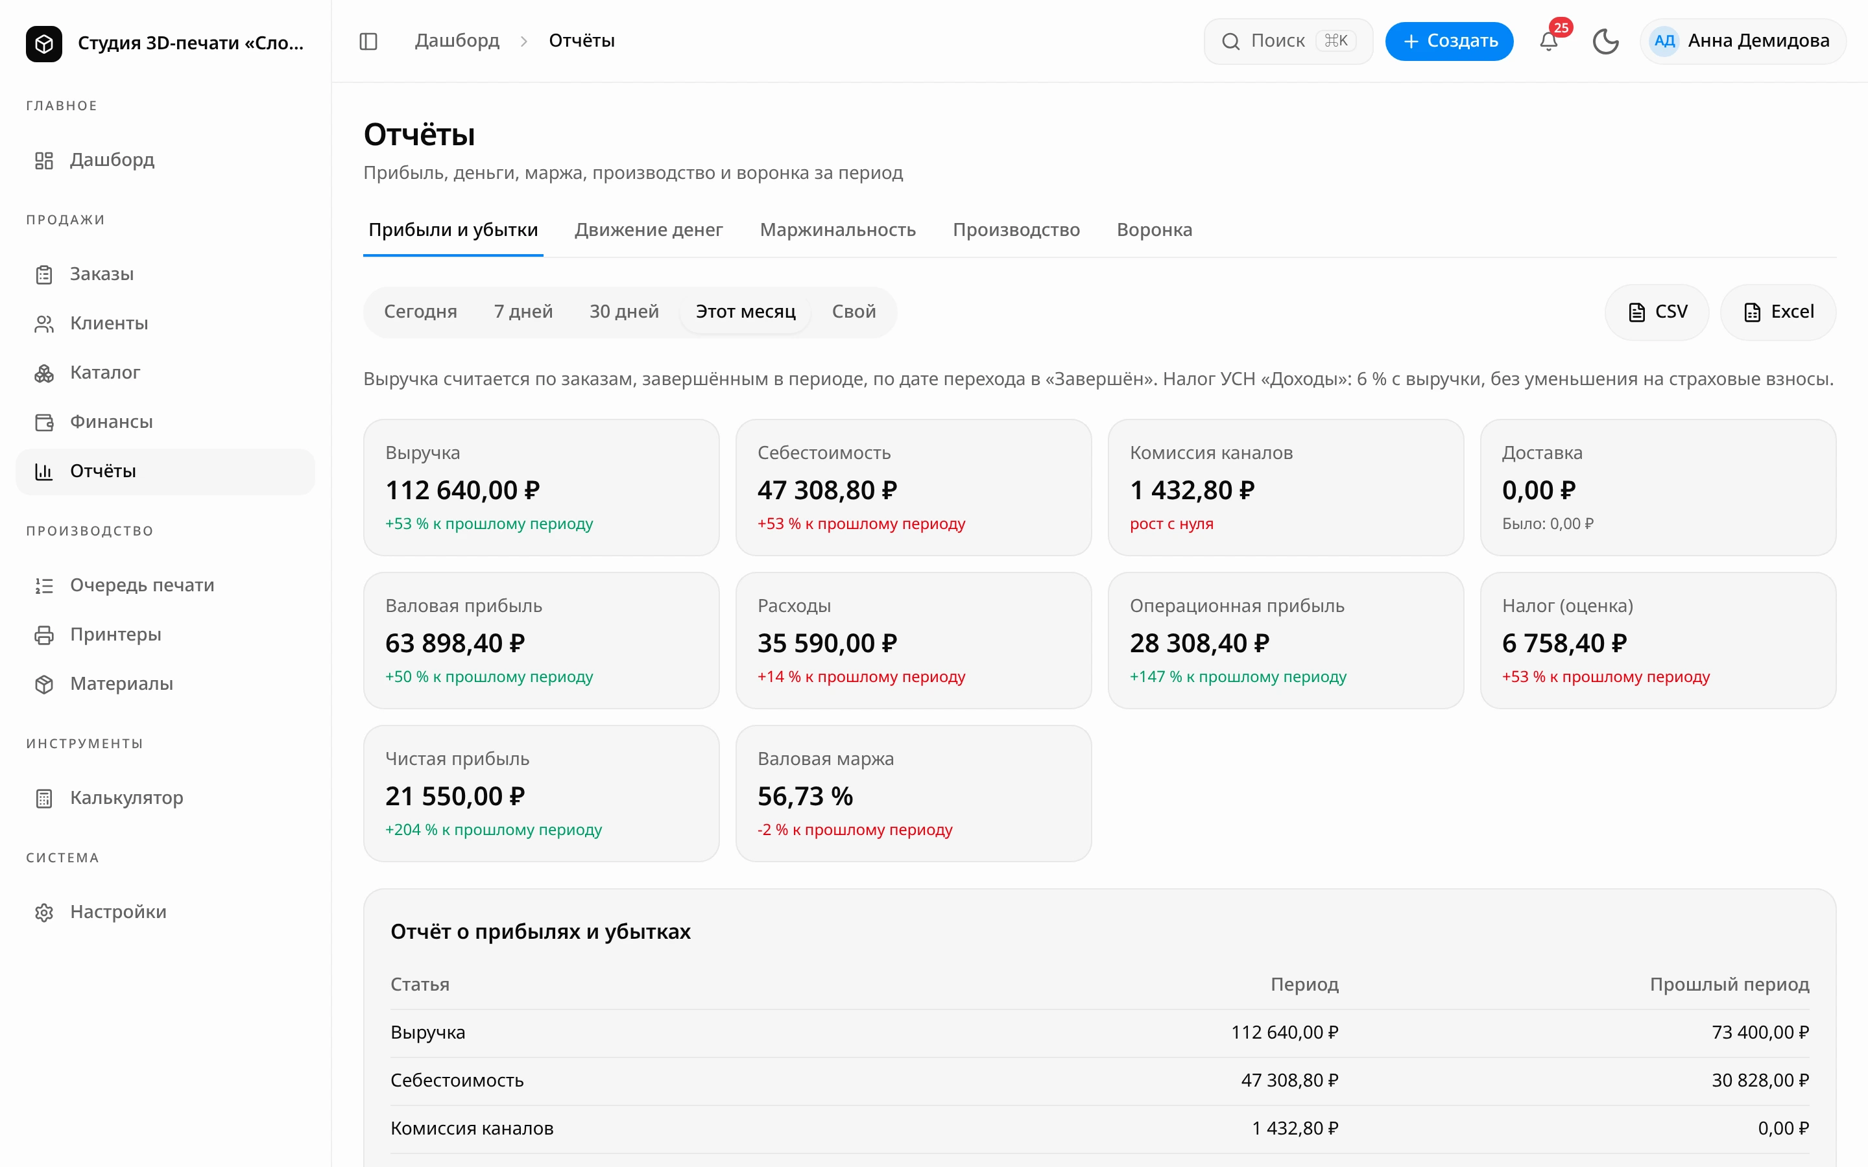This screenshot has width=1868, height=1167.
Task: Export report as CSV
Action: (1657, 312)
